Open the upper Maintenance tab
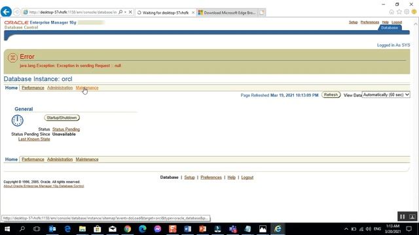 pyautogui.click(x=87, y=87)
